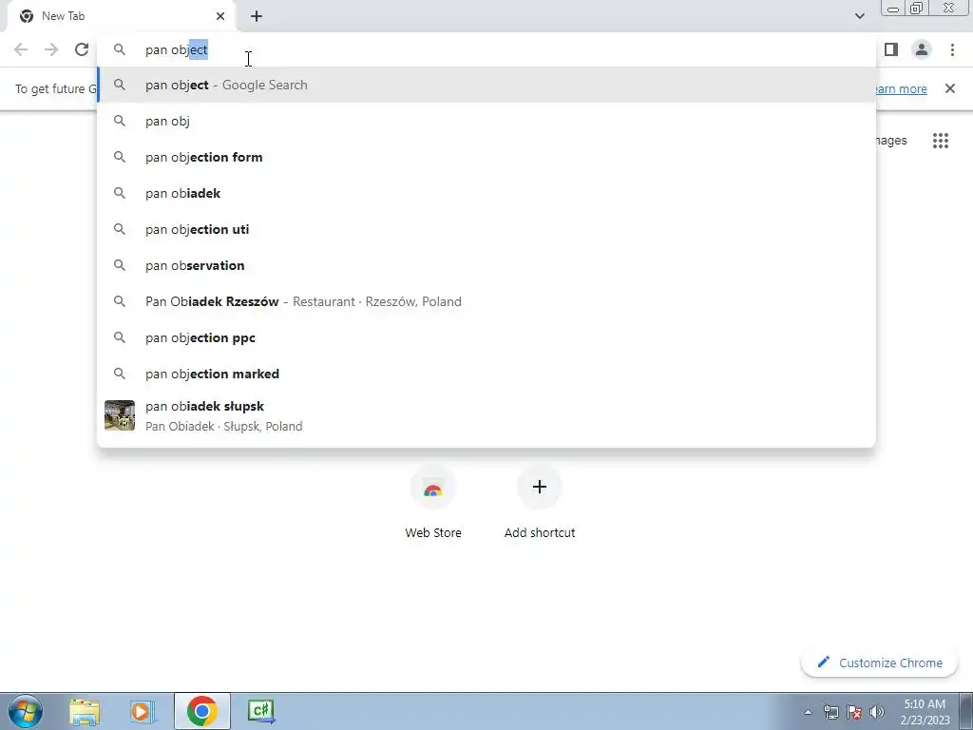Pick the 'pan objection form' suggestion
Screen dimensions: 973x730
tap(486, 157)
